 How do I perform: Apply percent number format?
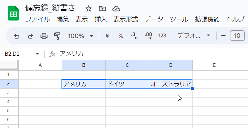[121, 36]
